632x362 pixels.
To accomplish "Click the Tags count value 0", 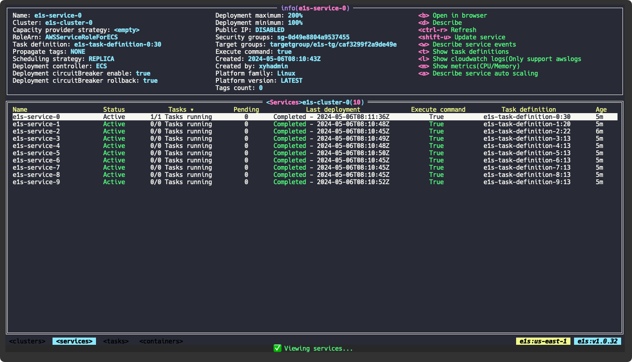I will click(x=261, y=88).
